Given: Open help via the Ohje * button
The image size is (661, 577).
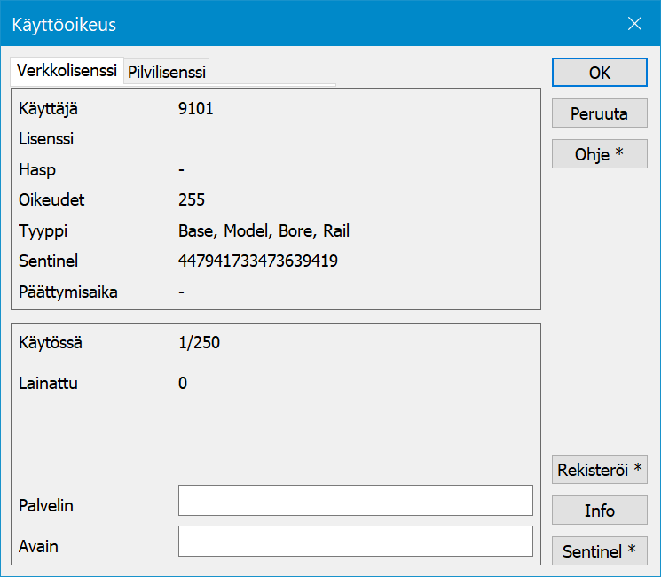Looking at the screenshot, I should pyautogui.click(x=600, y=153).
